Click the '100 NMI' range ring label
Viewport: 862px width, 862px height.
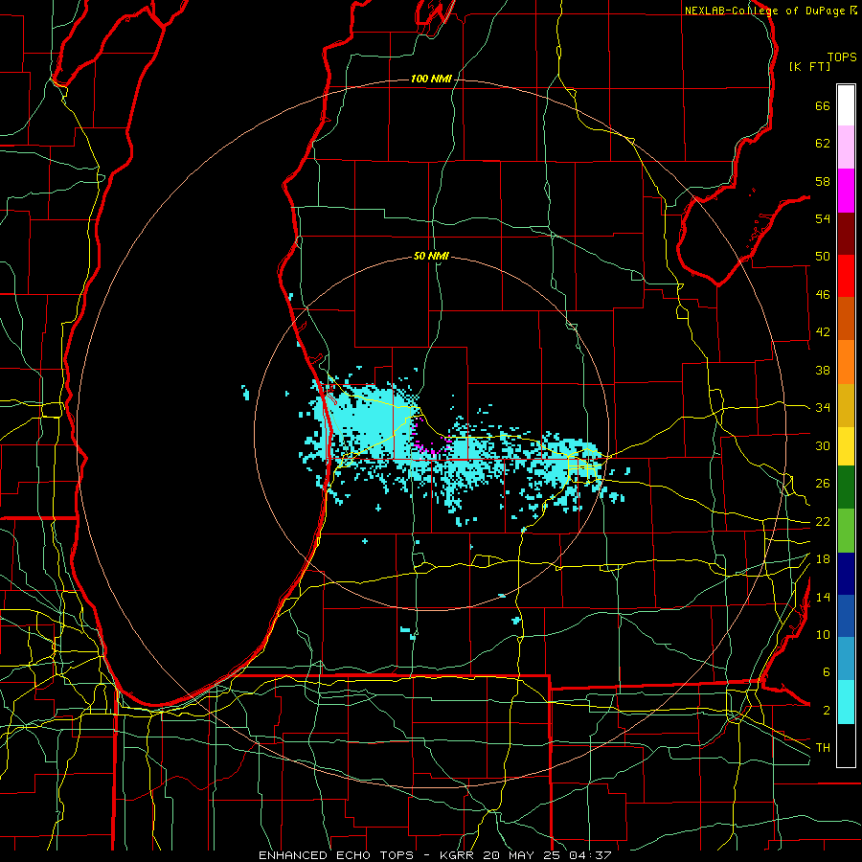[431, 79]
